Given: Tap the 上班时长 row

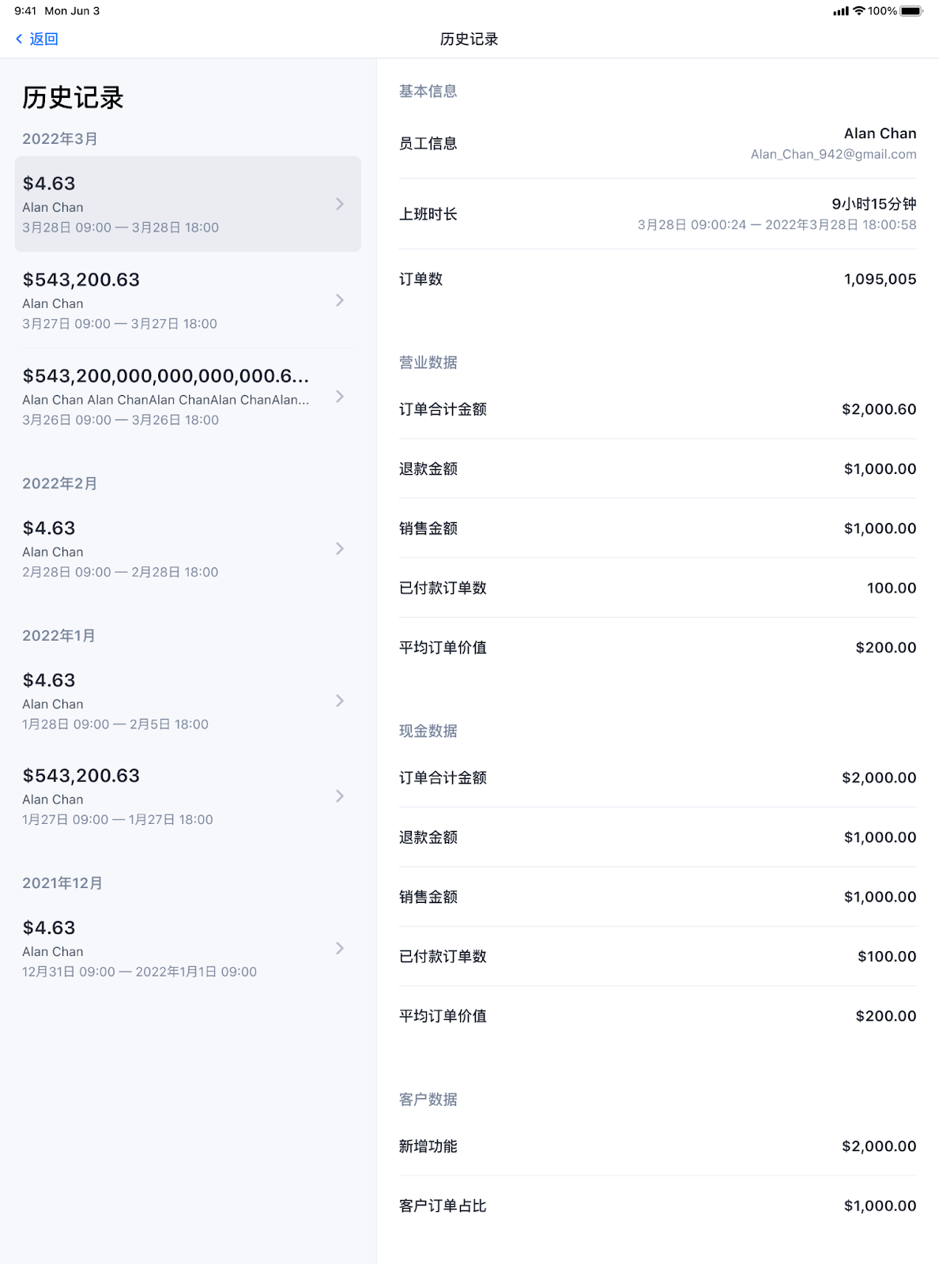Looking at the screenshot, I should 658,214.
